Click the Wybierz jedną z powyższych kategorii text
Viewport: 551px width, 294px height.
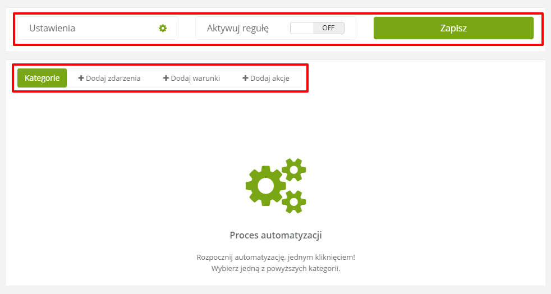click(276, 269)
